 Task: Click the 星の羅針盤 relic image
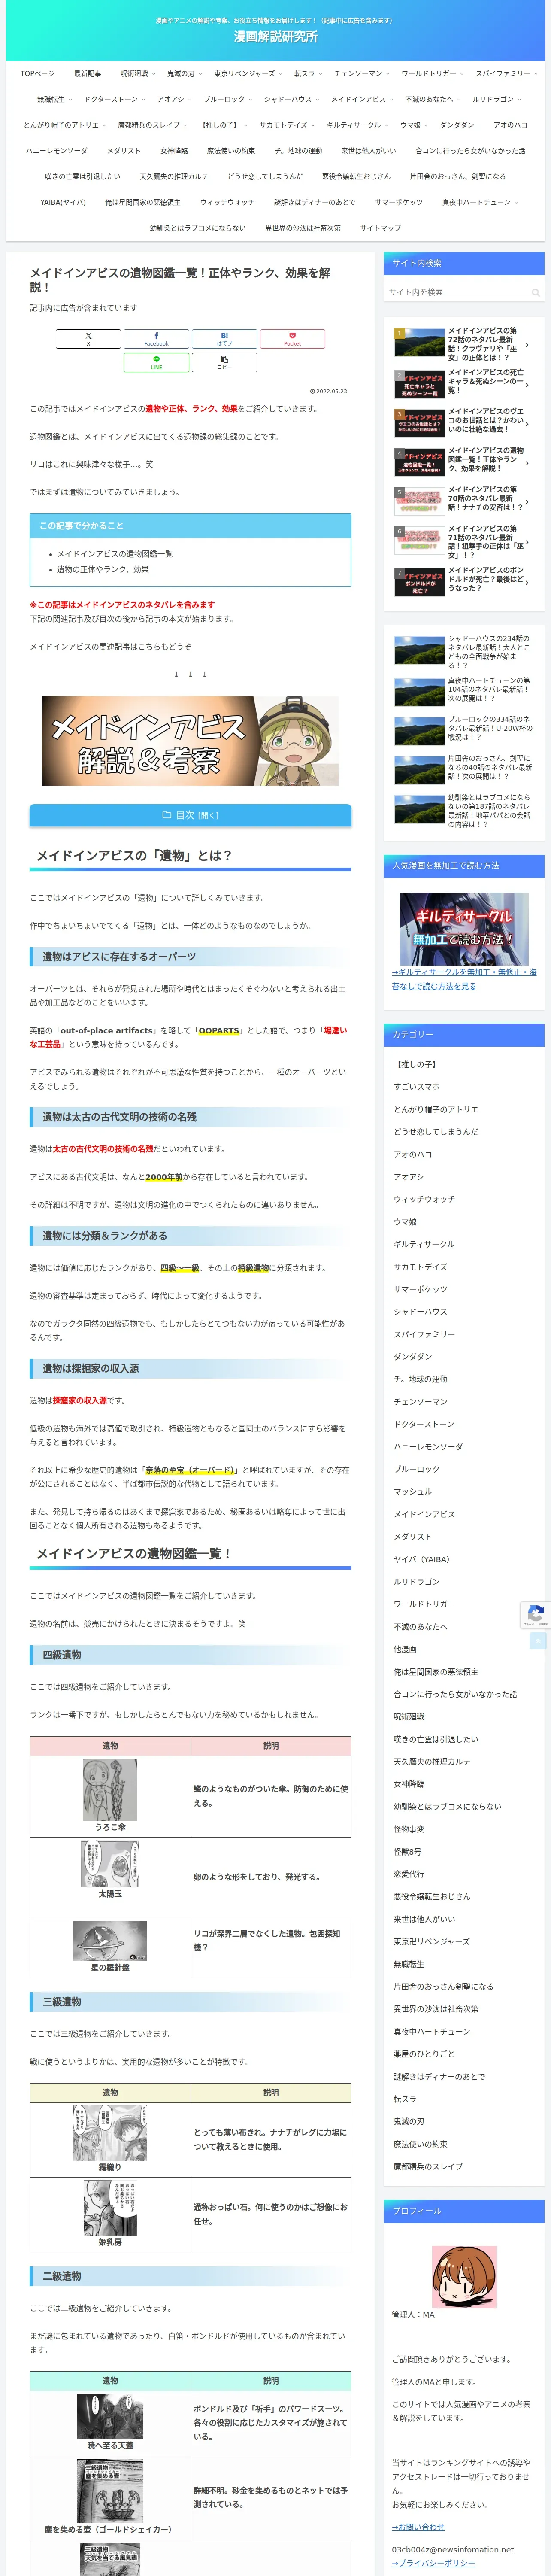point(110,1942)
